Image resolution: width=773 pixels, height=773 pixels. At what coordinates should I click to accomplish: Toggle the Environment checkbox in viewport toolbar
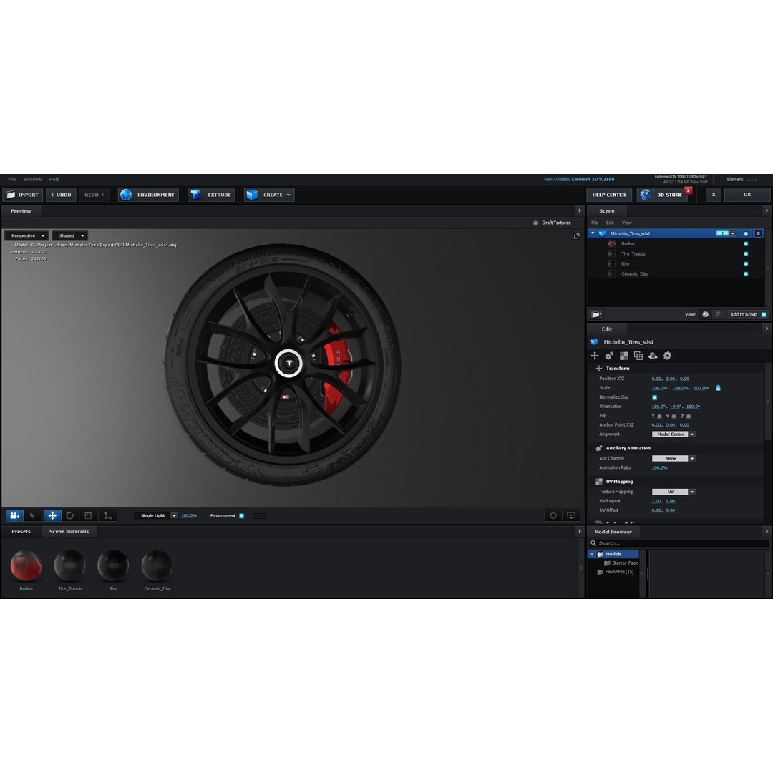(x=242, y=516)
